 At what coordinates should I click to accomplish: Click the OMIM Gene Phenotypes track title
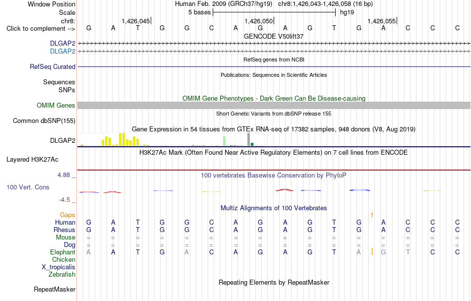[x=274, y=98]
